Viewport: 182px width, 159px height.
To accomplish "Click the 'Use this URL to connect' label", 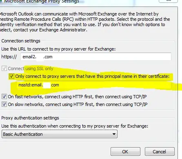I will (x=58, y=49).
